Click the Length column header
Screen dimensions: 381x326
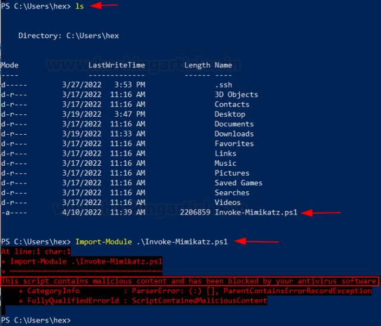tap(197, 65)
